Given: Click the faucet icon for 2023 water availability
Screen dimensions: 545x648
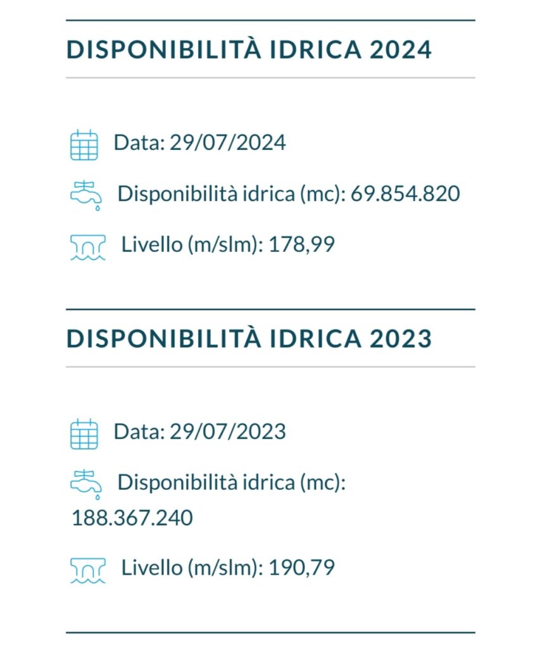Looking at the screenshot, I should point(86,484).
